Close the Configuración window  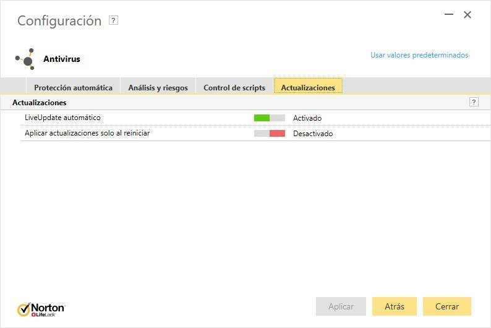coord(468,15)
